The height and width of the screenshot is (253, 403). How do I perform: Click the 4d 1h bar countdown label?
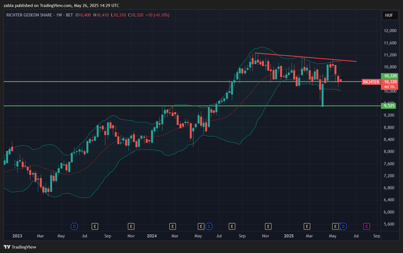390,87
